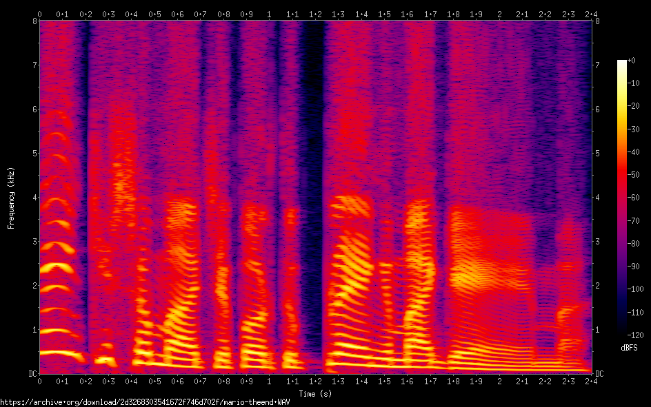
Task: Click the -60 level on the dBFS scale
Action: click(x=635, y=198)
